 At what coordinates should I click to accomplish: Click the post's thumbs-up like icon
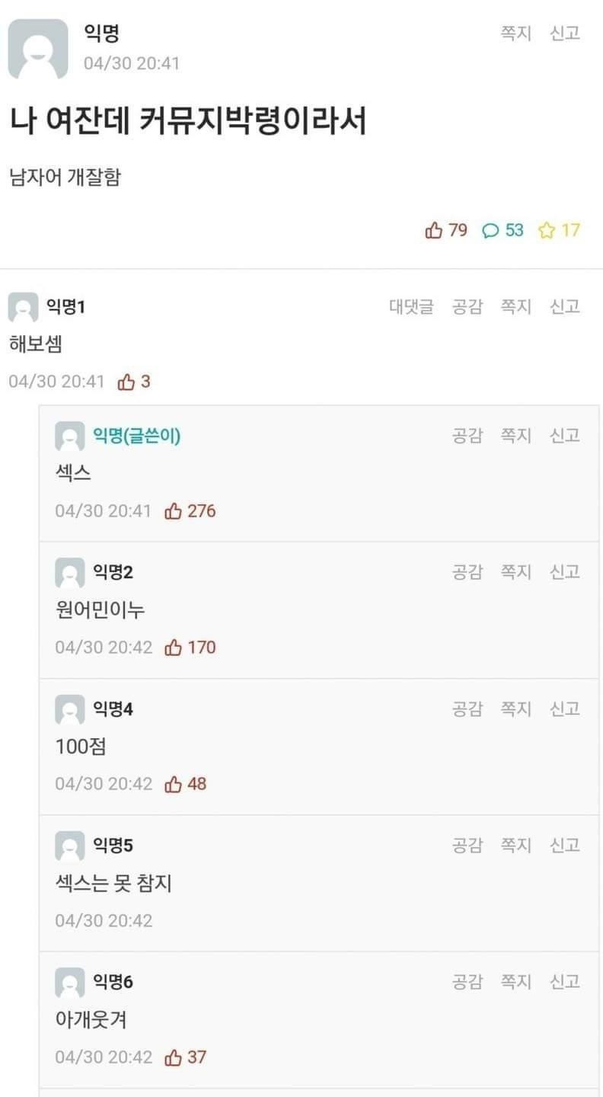pos(434,230)
